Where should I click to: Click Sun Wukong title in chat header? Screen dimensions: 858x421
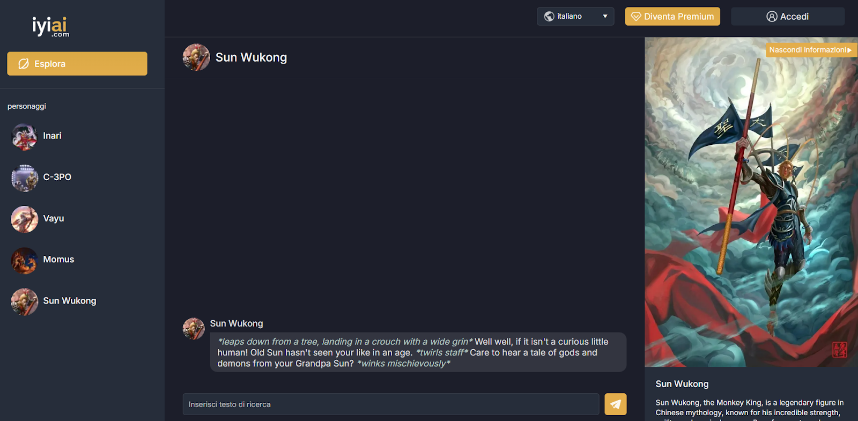click(x=251, y=57)
